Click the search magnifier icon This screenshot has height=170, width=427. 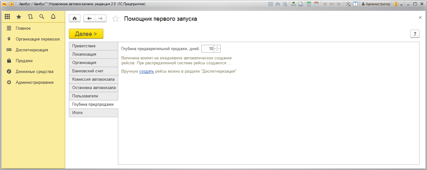pos(42,17)
